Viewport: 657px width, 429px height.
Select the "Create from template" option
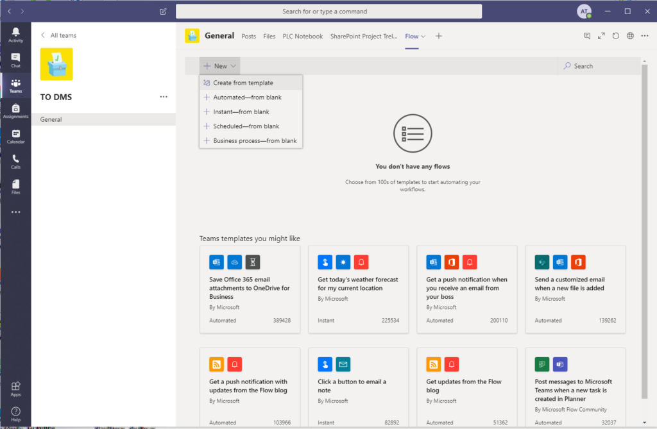243,82
